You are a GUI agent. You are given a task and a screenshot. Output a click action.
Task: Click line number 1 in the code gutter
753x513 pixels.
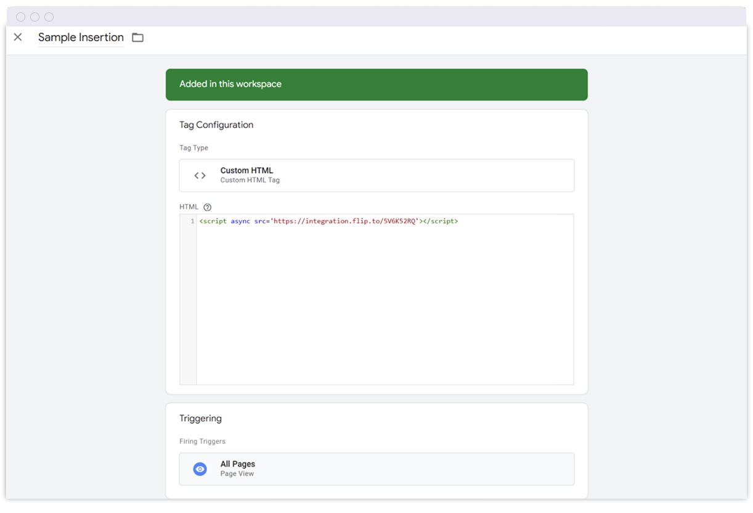pos(192,221)
